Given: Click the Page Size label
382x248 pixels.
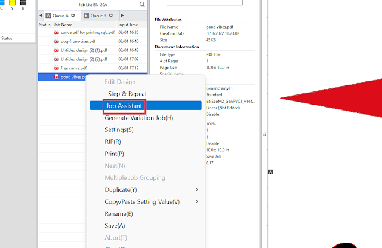Looking at the screenshot, I should [x=168, y=68].
